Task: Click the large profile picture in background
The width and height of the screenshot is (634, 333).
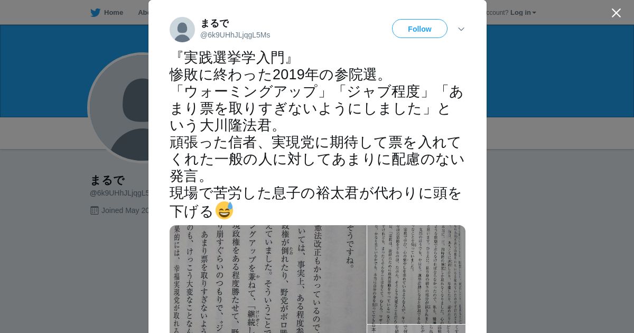Action: coord(118,108)
